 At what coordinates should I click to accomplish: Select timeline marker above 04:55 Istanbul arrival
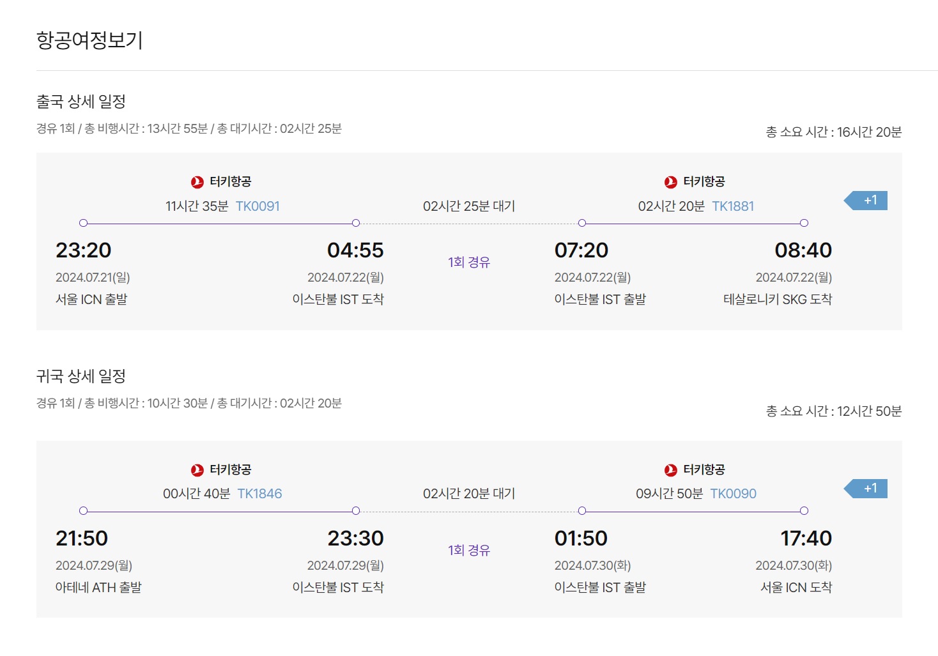click(356, 223)
